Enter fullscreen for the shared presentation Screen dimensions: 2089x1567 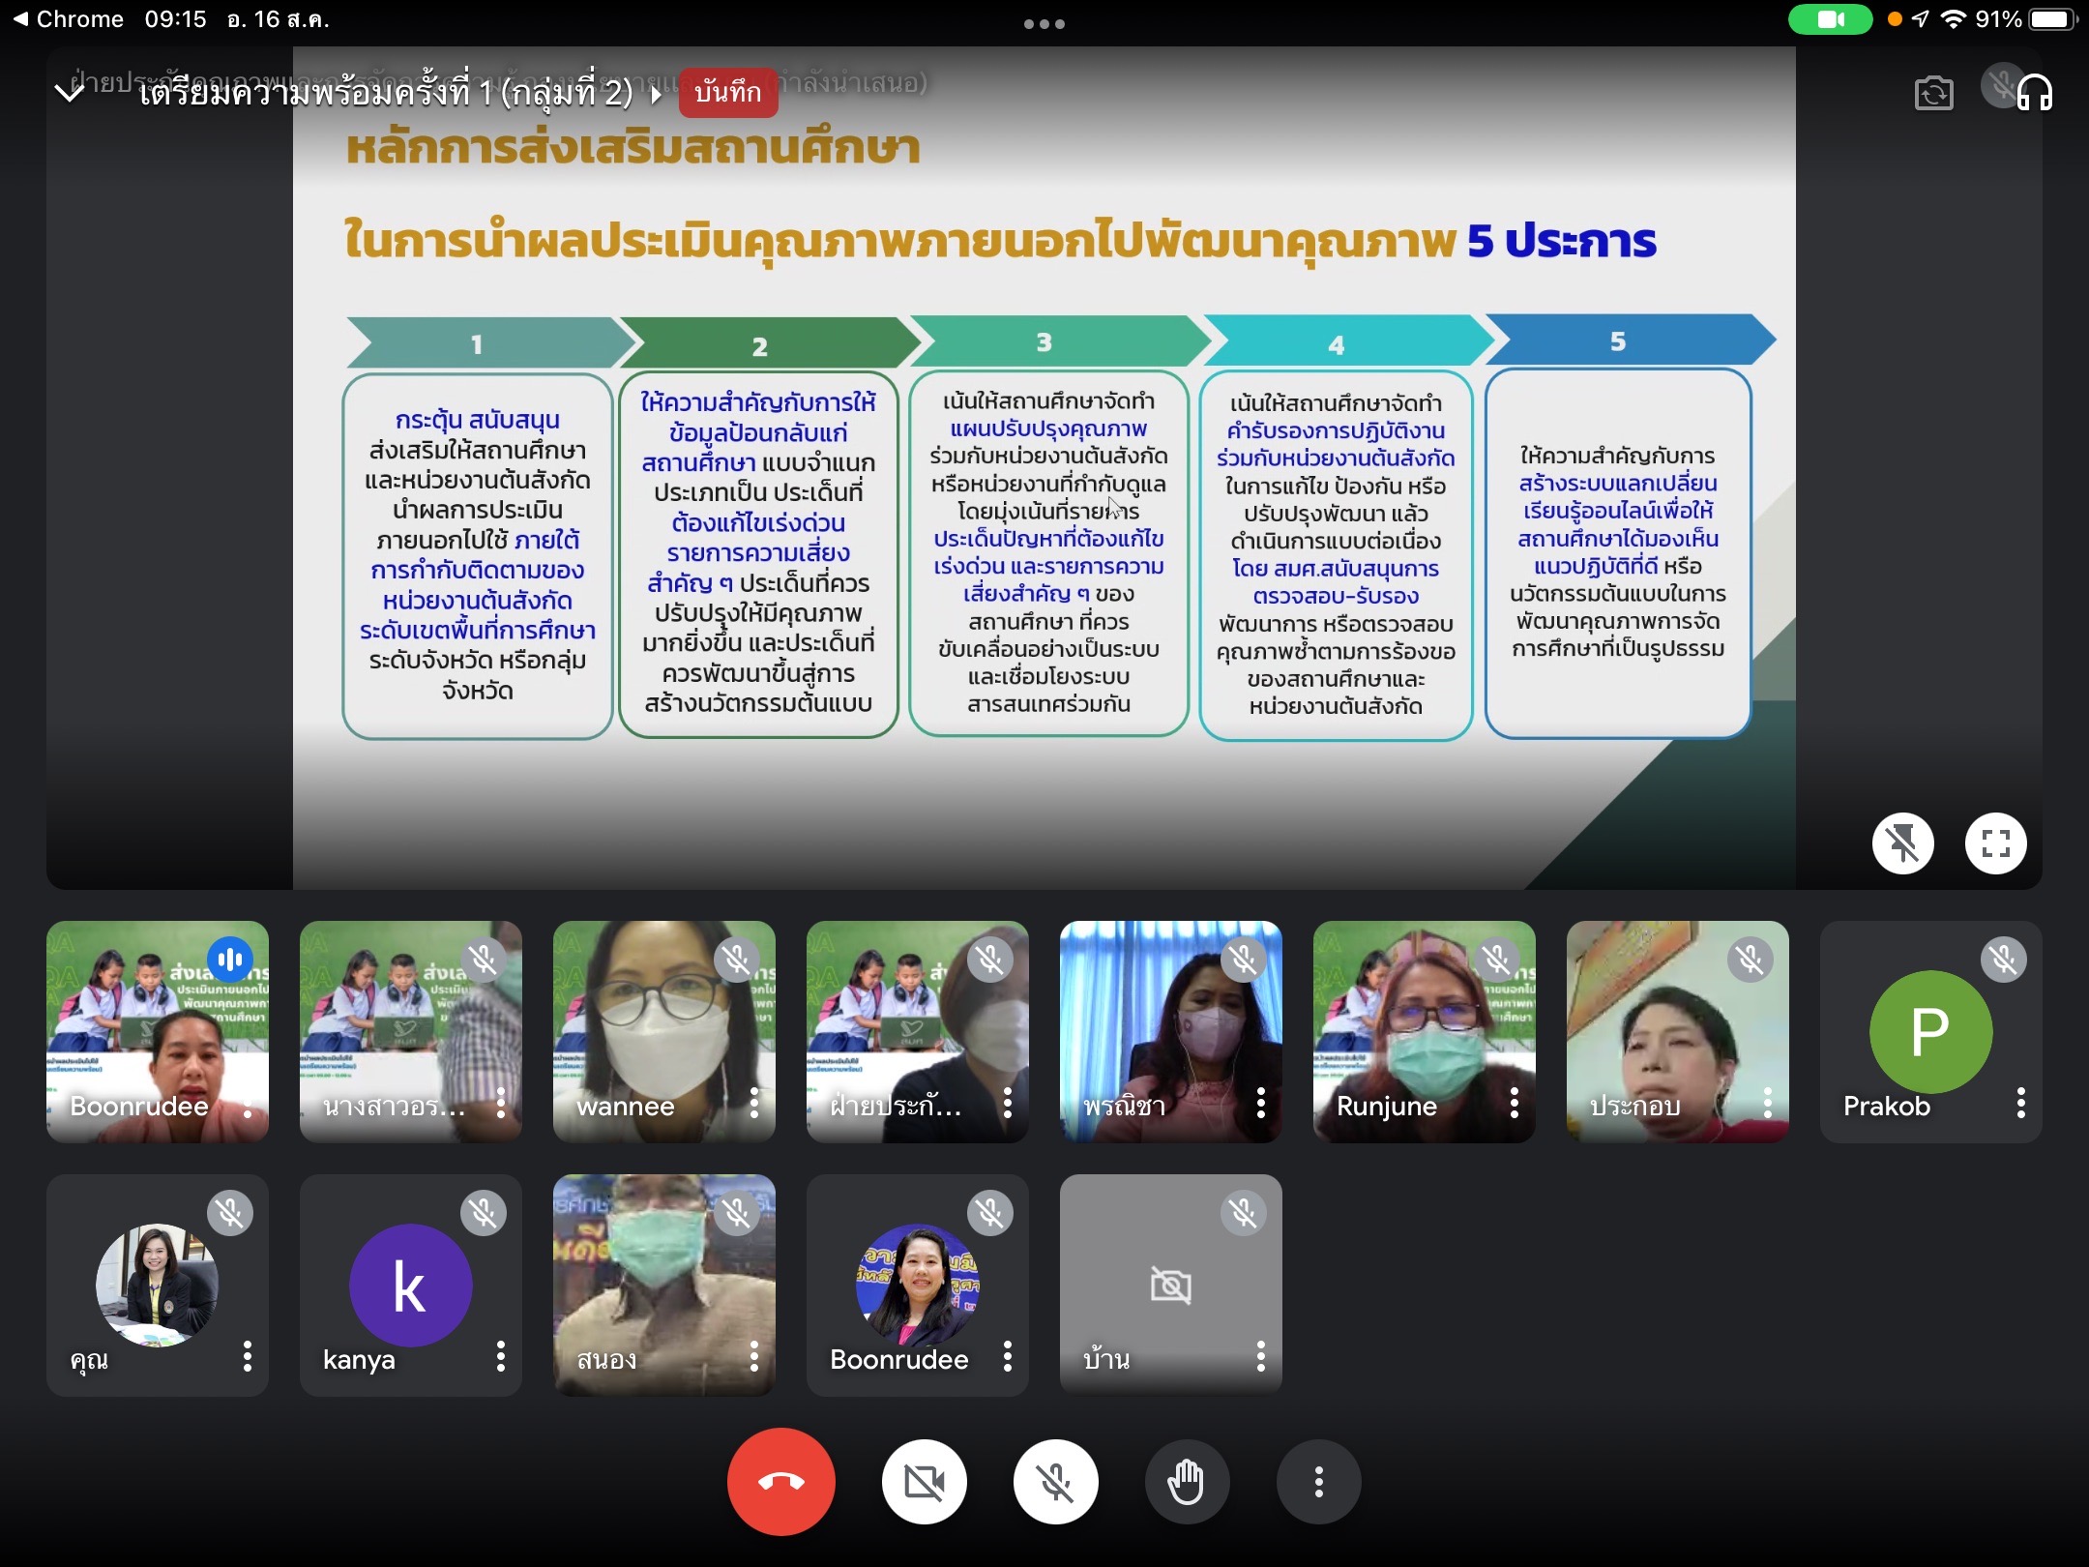(1995, 843)
